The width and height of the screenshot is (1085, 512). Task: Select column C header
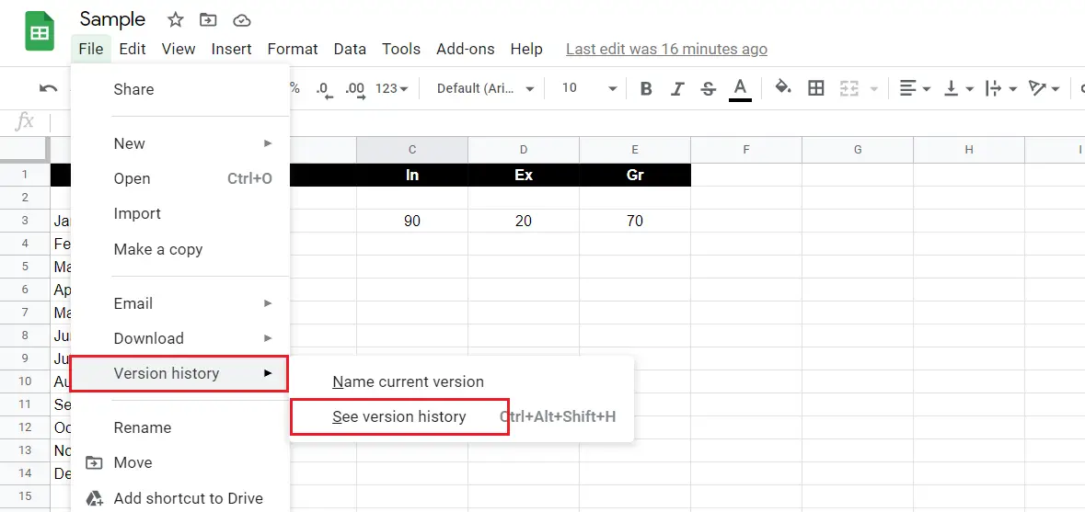pyautogui.click(x=412, y=149)
